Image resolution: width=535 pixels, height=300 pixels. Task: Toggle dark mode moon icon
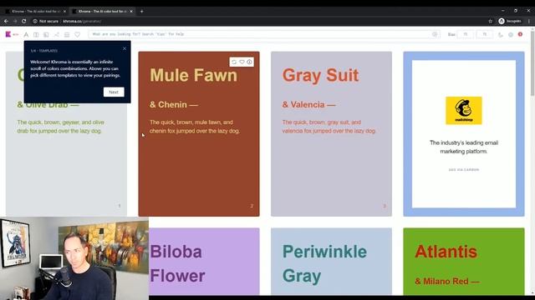pyautogui.click(x=501, y=35)
